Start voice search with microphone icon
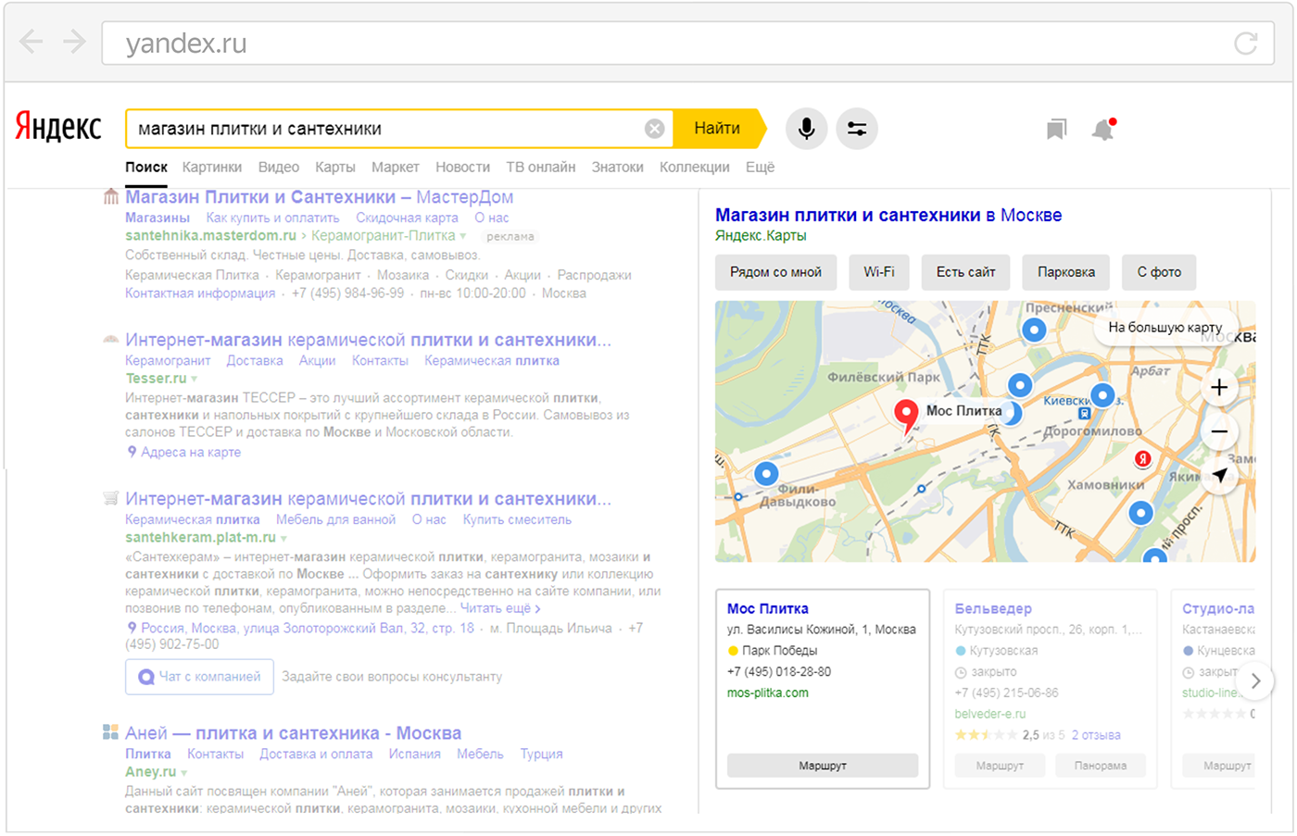The height and width of the screenshot is (836, 1297). click(x=806, y=129)
